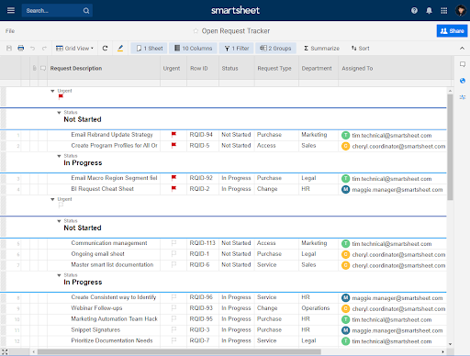Open the hamburger main menu
The height and width of the screenshot is (356, 470).
(11, 11)
